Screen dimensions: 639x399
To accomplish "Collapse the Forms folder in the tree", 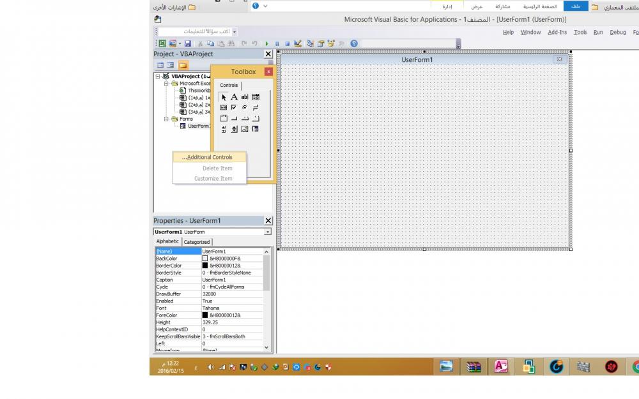I will pos(166,119).
